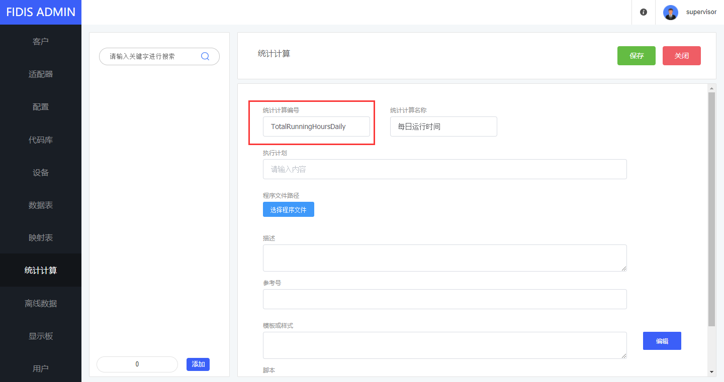Focus the 执行计划 input field
724x382 pixels.
point(444,169)
